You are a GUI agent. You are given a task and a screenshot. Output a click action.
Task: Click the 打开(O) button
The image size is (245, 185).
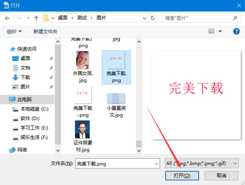tap(182, 176)
